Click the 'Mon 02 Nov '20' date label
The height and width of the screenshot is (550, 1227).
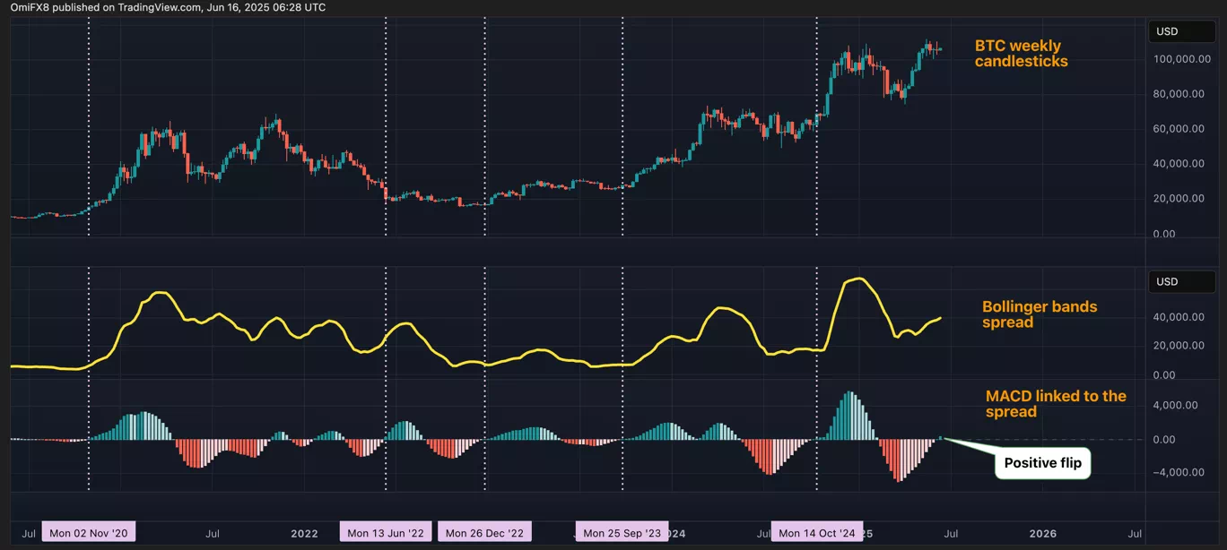tap(89, 533)
